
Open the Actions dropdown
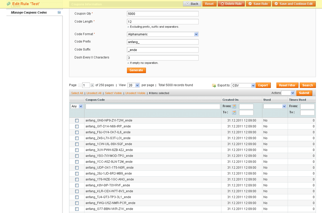[288, 93]
